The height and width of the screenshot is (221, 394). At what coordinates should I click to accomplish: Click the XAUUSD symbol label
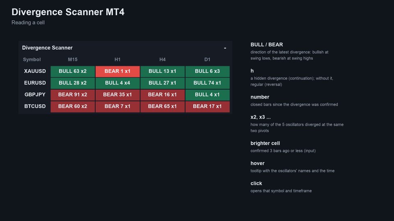pyautogui.click(x=35, y=71)
